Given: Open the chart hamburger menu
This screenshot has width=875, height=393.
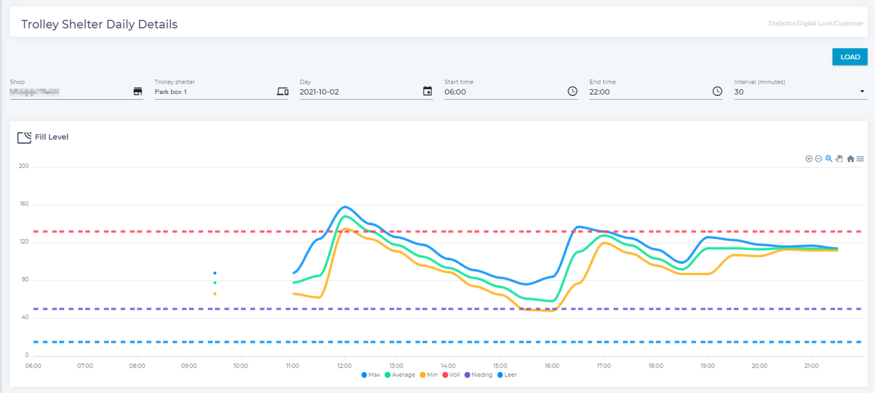Looking at the screenshot, I should tap(861, 159).
